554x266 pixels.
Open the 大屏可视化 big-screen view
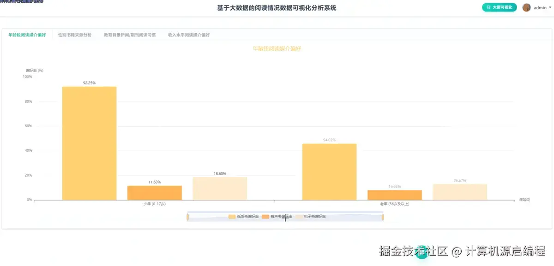tap(500, 7)
